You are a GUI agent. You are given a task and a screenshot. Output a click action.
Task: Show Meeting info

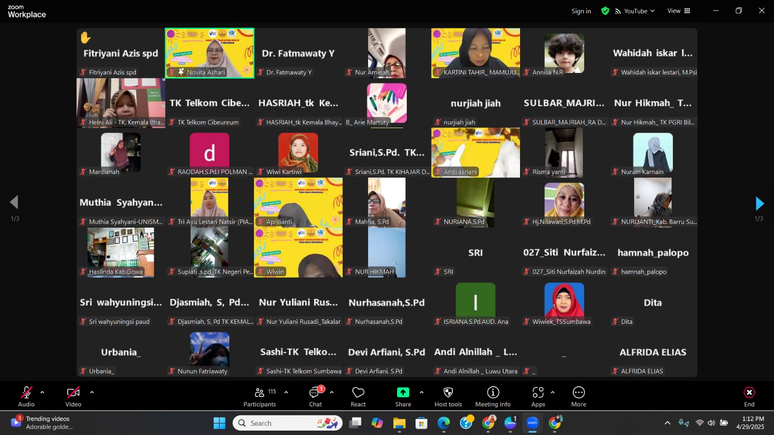tap(492, 396)
